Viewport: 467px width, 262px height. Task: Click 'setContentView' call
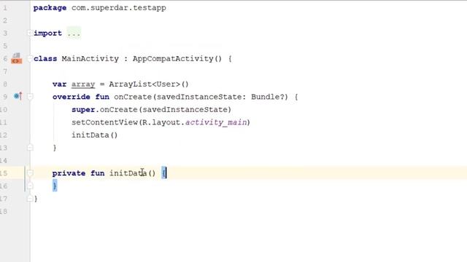tap(104, 122)
